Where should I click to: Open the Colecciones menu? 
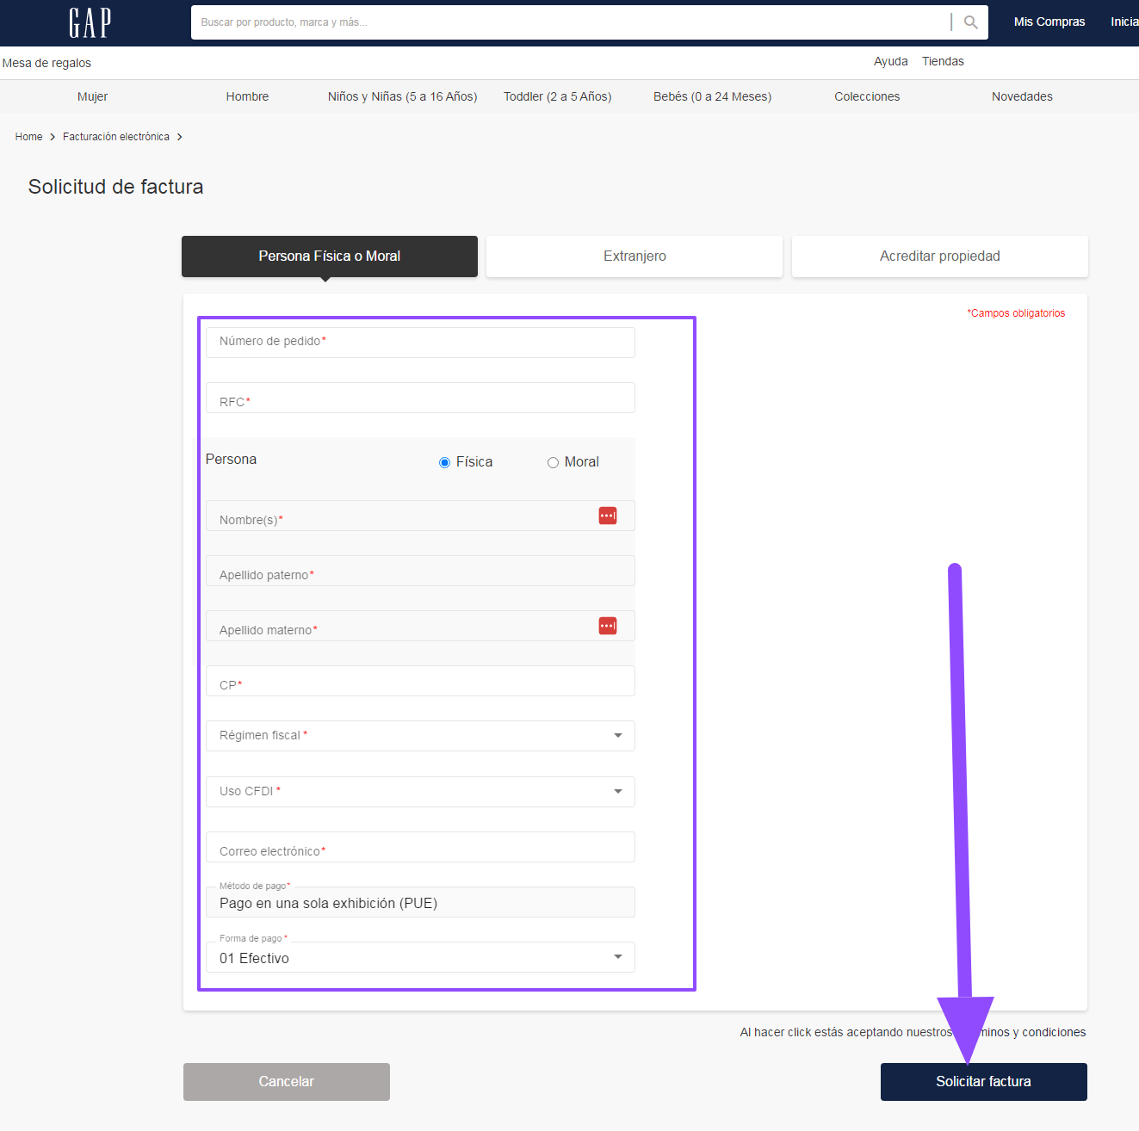tap(867, 96)
